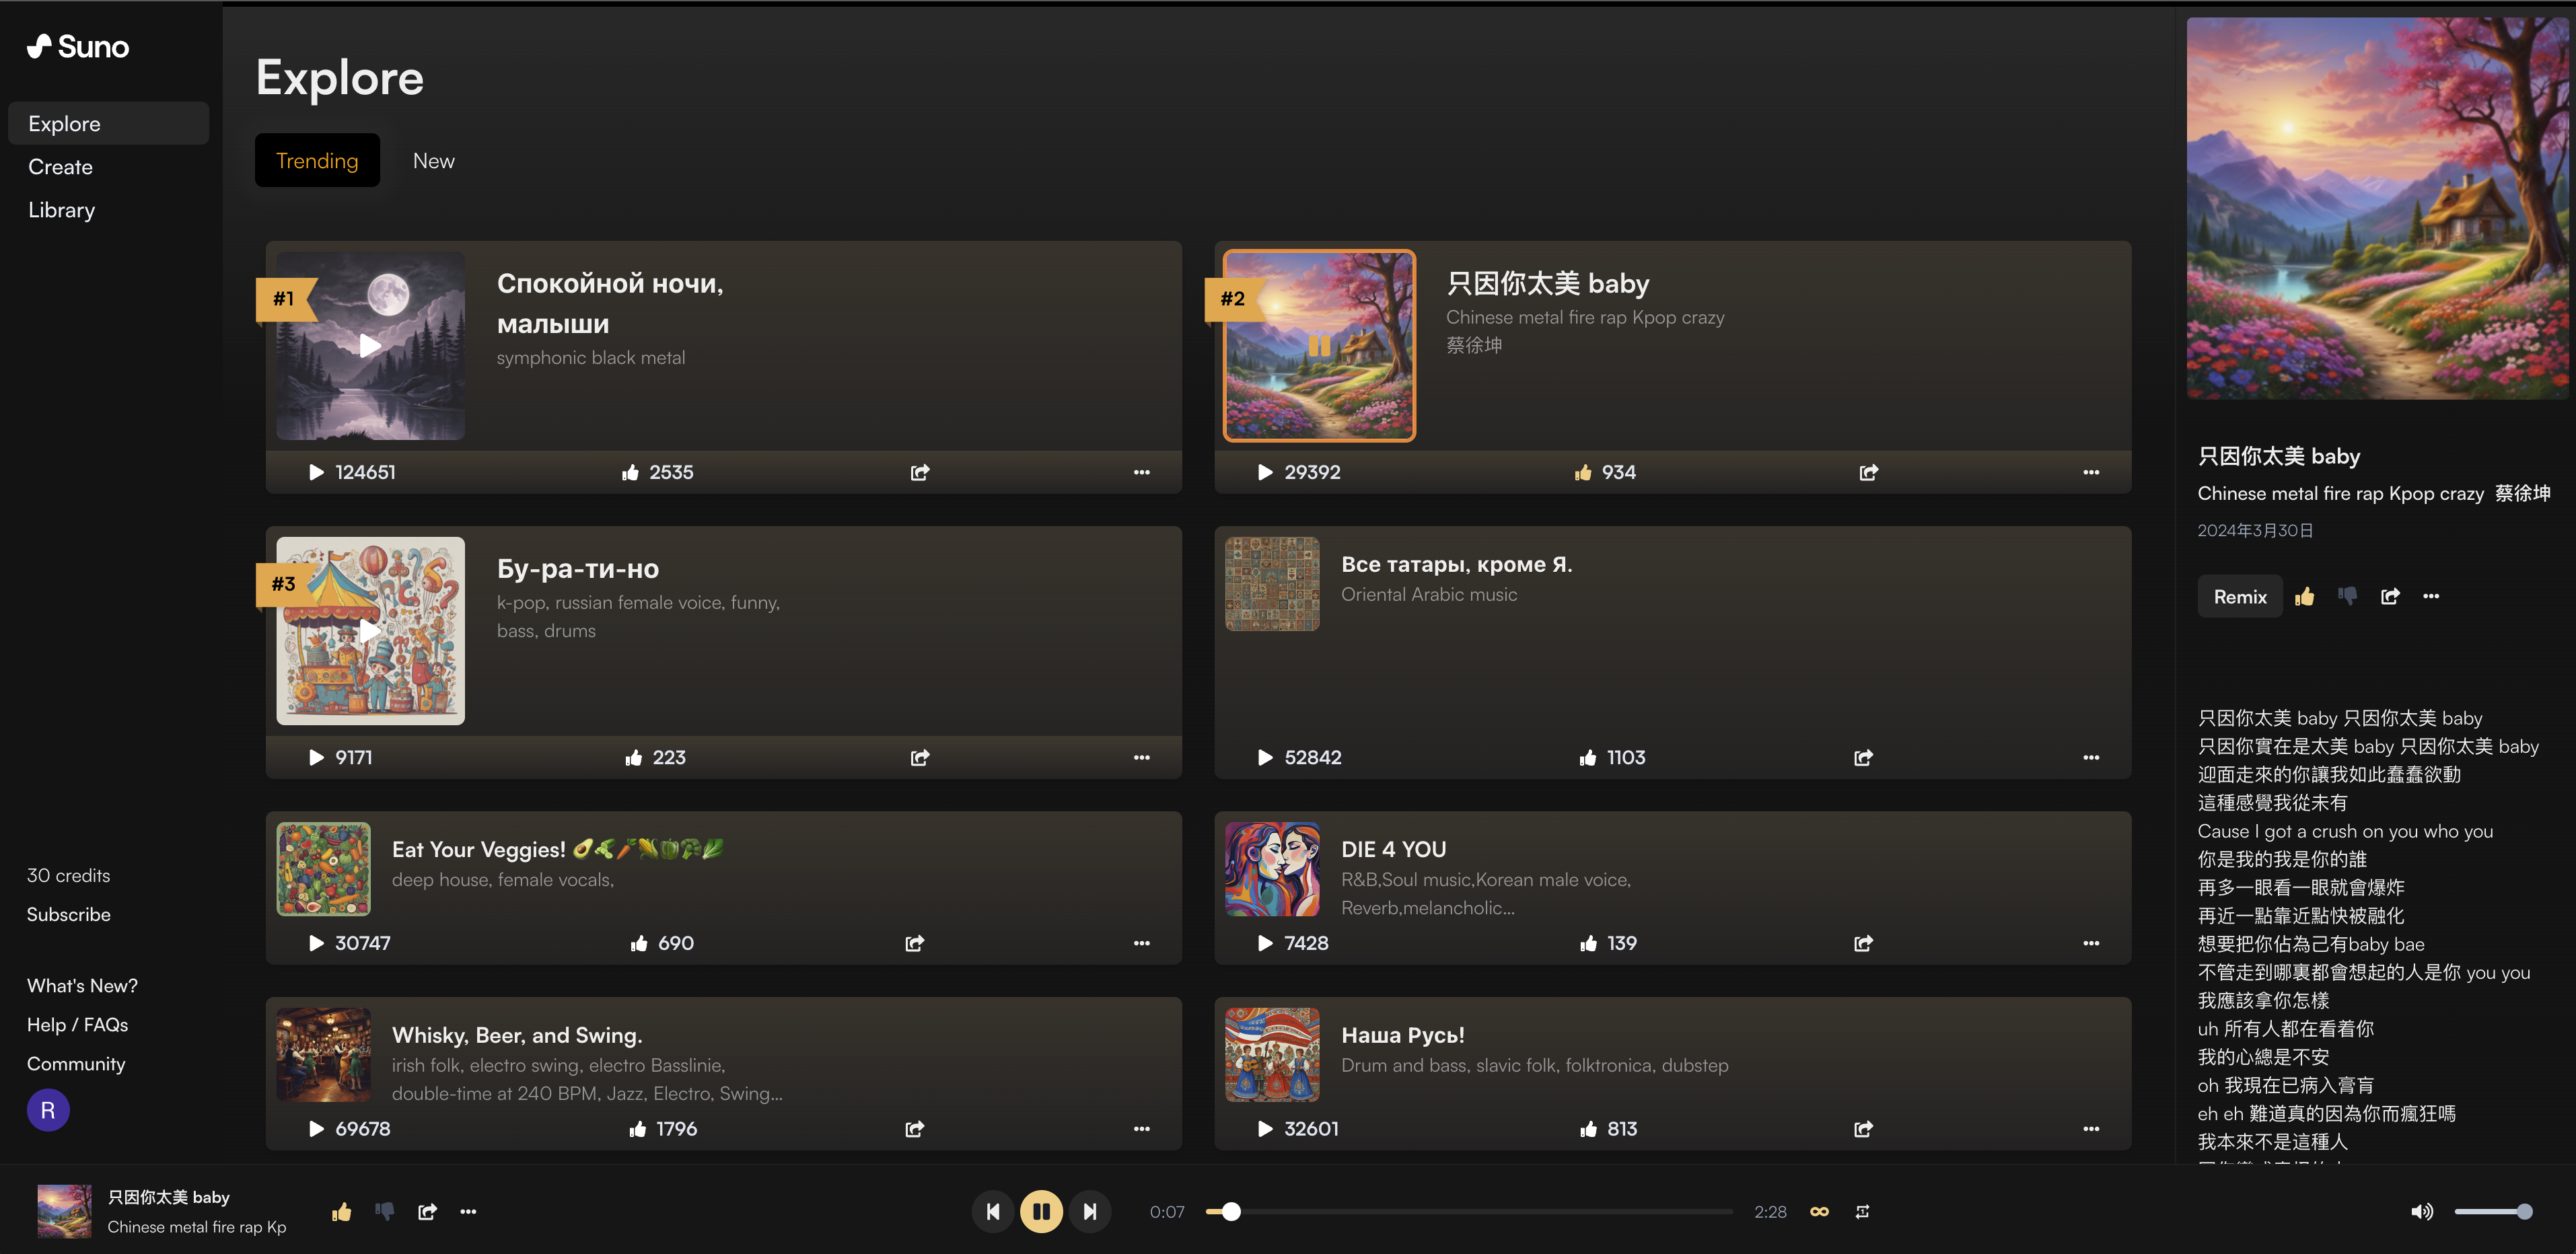Open the Subscribe link
Screen dimensions: 2576x1254
(68, 914)
